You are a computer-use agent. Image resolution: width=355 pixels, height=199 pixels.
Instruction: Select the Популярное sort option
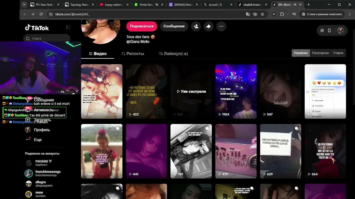(x=320, y=53)
